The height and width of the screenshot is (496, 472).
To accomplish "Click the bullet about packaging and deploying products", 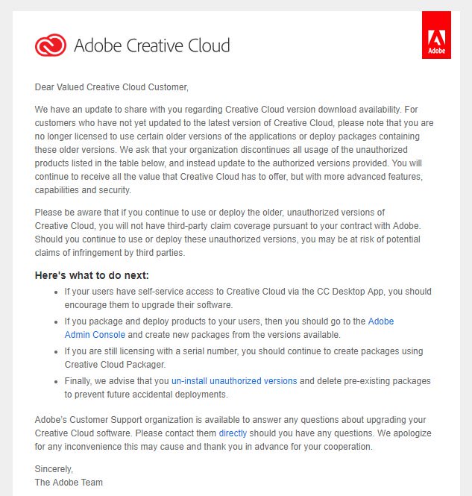I will [224, 327].
